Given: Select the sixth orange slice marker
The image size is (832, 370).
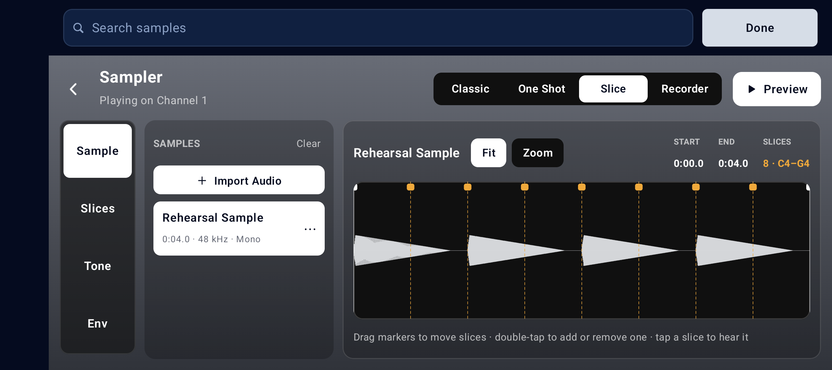Looking at the screenshot, I should point(696,187).
